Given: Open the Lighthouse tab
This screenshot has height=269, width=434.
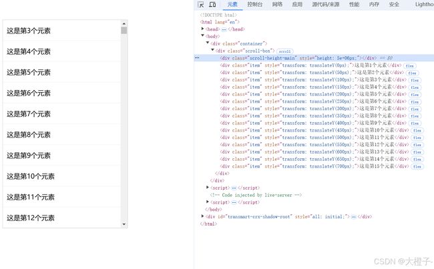Looking at the screenshot, I should 424,5.
